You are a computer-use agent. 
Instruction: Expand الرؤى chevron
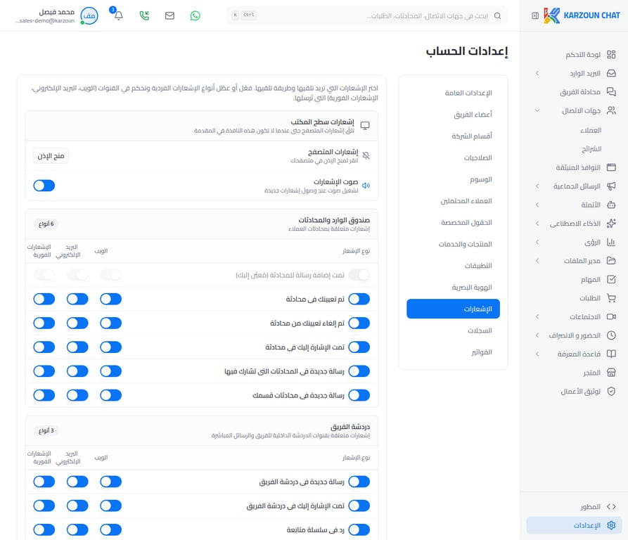coord(537,242)
